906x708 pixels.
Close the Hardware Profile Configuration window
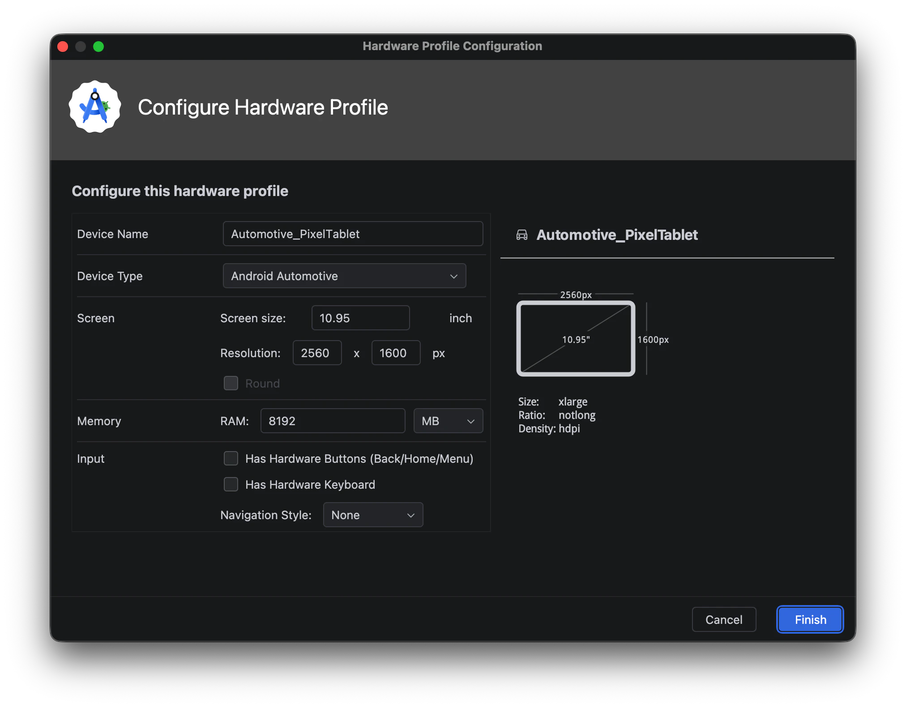pyautogui.click(x=63, y=47)
